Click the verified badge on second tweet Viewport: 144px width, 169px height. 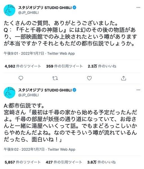[74, 90]
